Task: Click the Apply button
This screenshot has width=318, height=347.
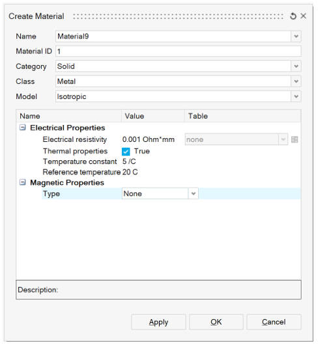Action: 158,322
